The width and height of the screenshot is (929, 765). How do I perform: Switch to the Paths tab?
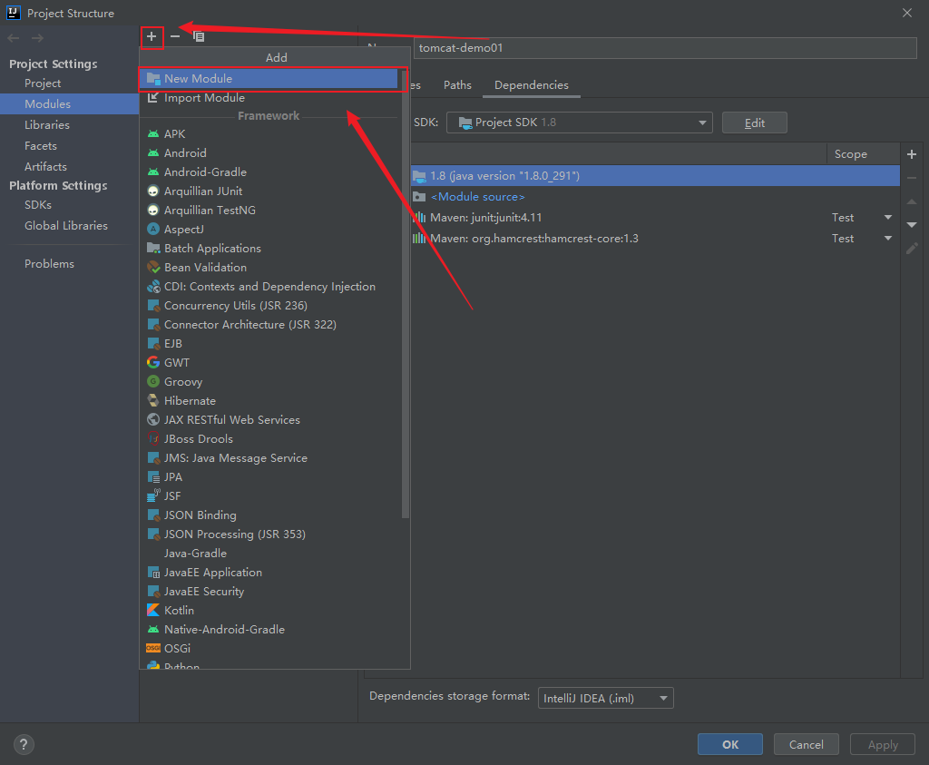pyautogui.click(x=457, y=84)
